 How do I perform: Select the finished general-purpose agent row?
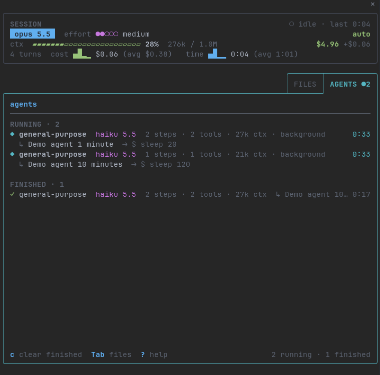pos(190,194)
